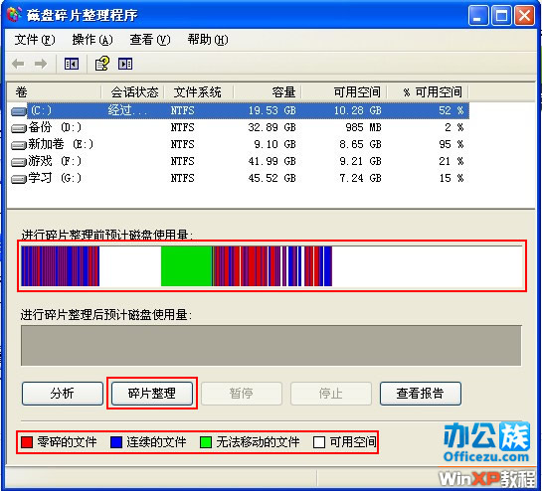542x491 pixels.
Task: Click the green 无法移动的文件 legend swatch
Action: 206,442
